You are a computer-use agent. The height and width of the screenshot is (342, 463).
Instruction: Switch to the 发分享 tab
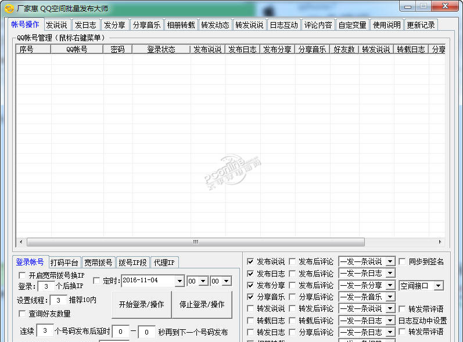coord(114,25)
